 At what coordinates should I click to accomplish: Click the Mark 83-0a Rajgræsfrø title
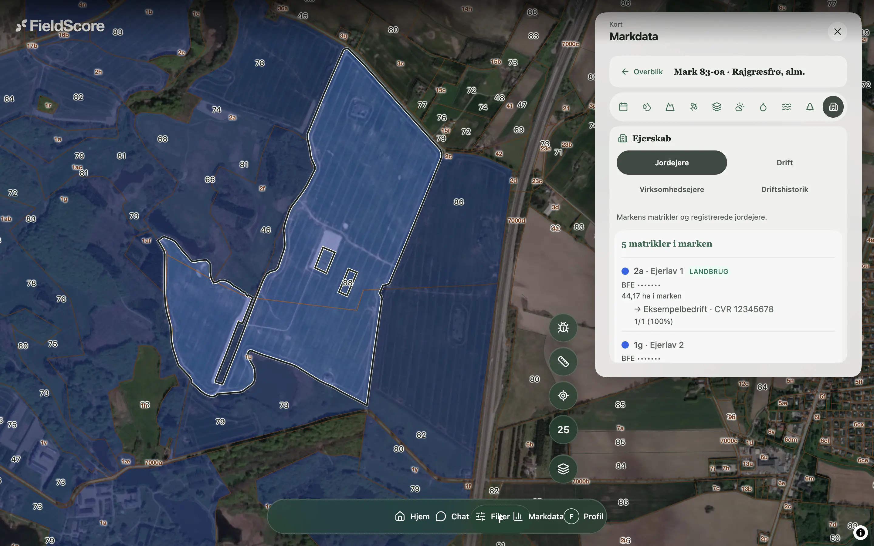tap(739, 72)
